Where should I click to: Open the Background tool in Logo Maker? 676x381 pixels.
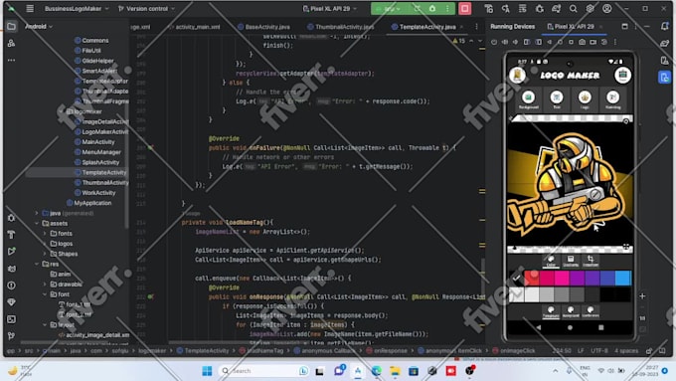(x=528, y=99)
